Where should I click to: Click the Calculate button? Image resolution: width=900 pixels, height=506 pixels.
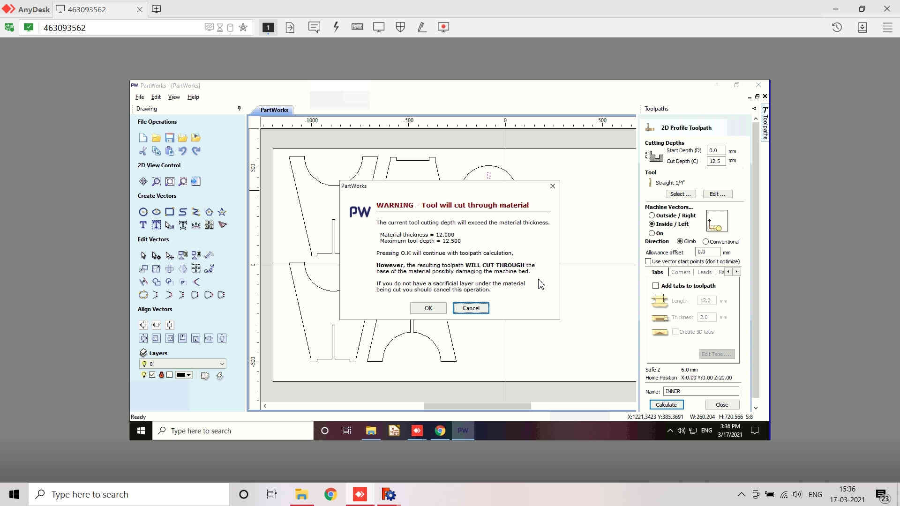(x=666, y=405)
